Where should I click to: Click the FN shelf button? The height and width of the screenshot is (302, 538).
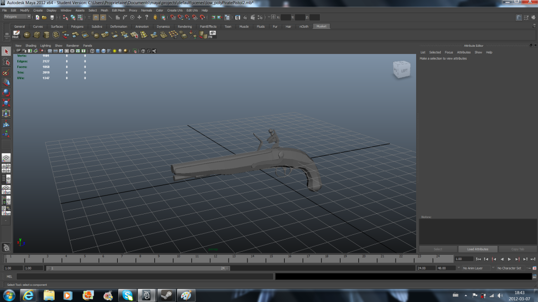[x=212, y=35]
